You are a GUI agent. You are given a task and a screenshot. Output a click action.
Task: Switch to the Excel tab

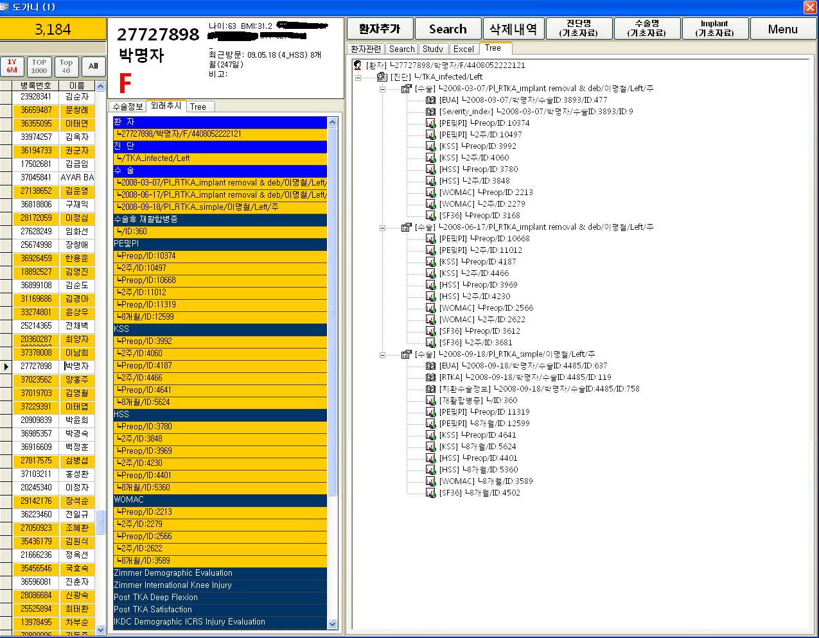[x=463, y=49]
